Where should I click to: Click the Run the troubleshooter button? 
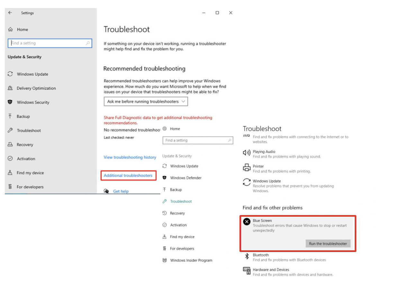point(328,243)
